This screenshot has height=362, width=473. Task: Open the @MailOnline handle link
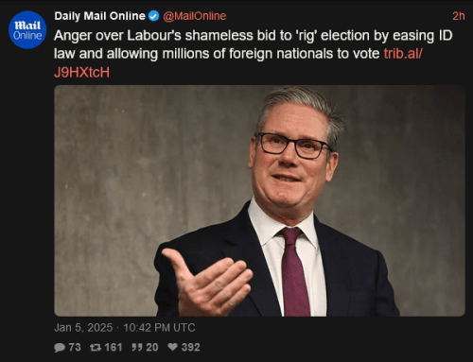pyautogui.click(x=195, y=16)
